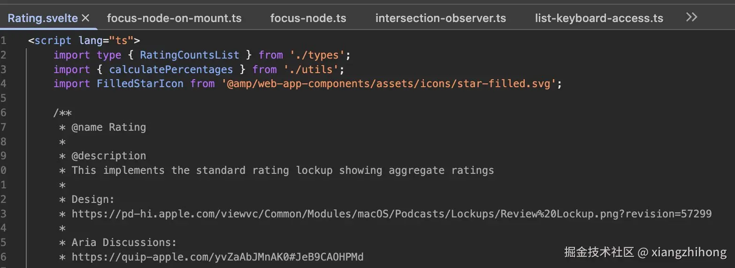This screenshot has height=268, width=735.
Task: Open the quip-apple.com Aria discussion URL
Action: click(217, 257)
